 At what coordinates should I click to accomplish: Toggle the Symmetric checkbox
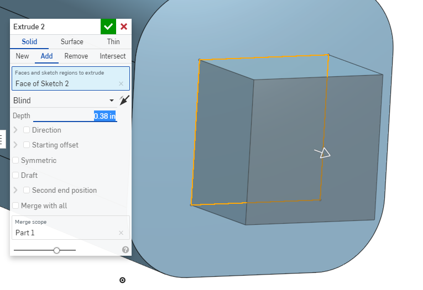pyautogui.click(x=15, y=160)
